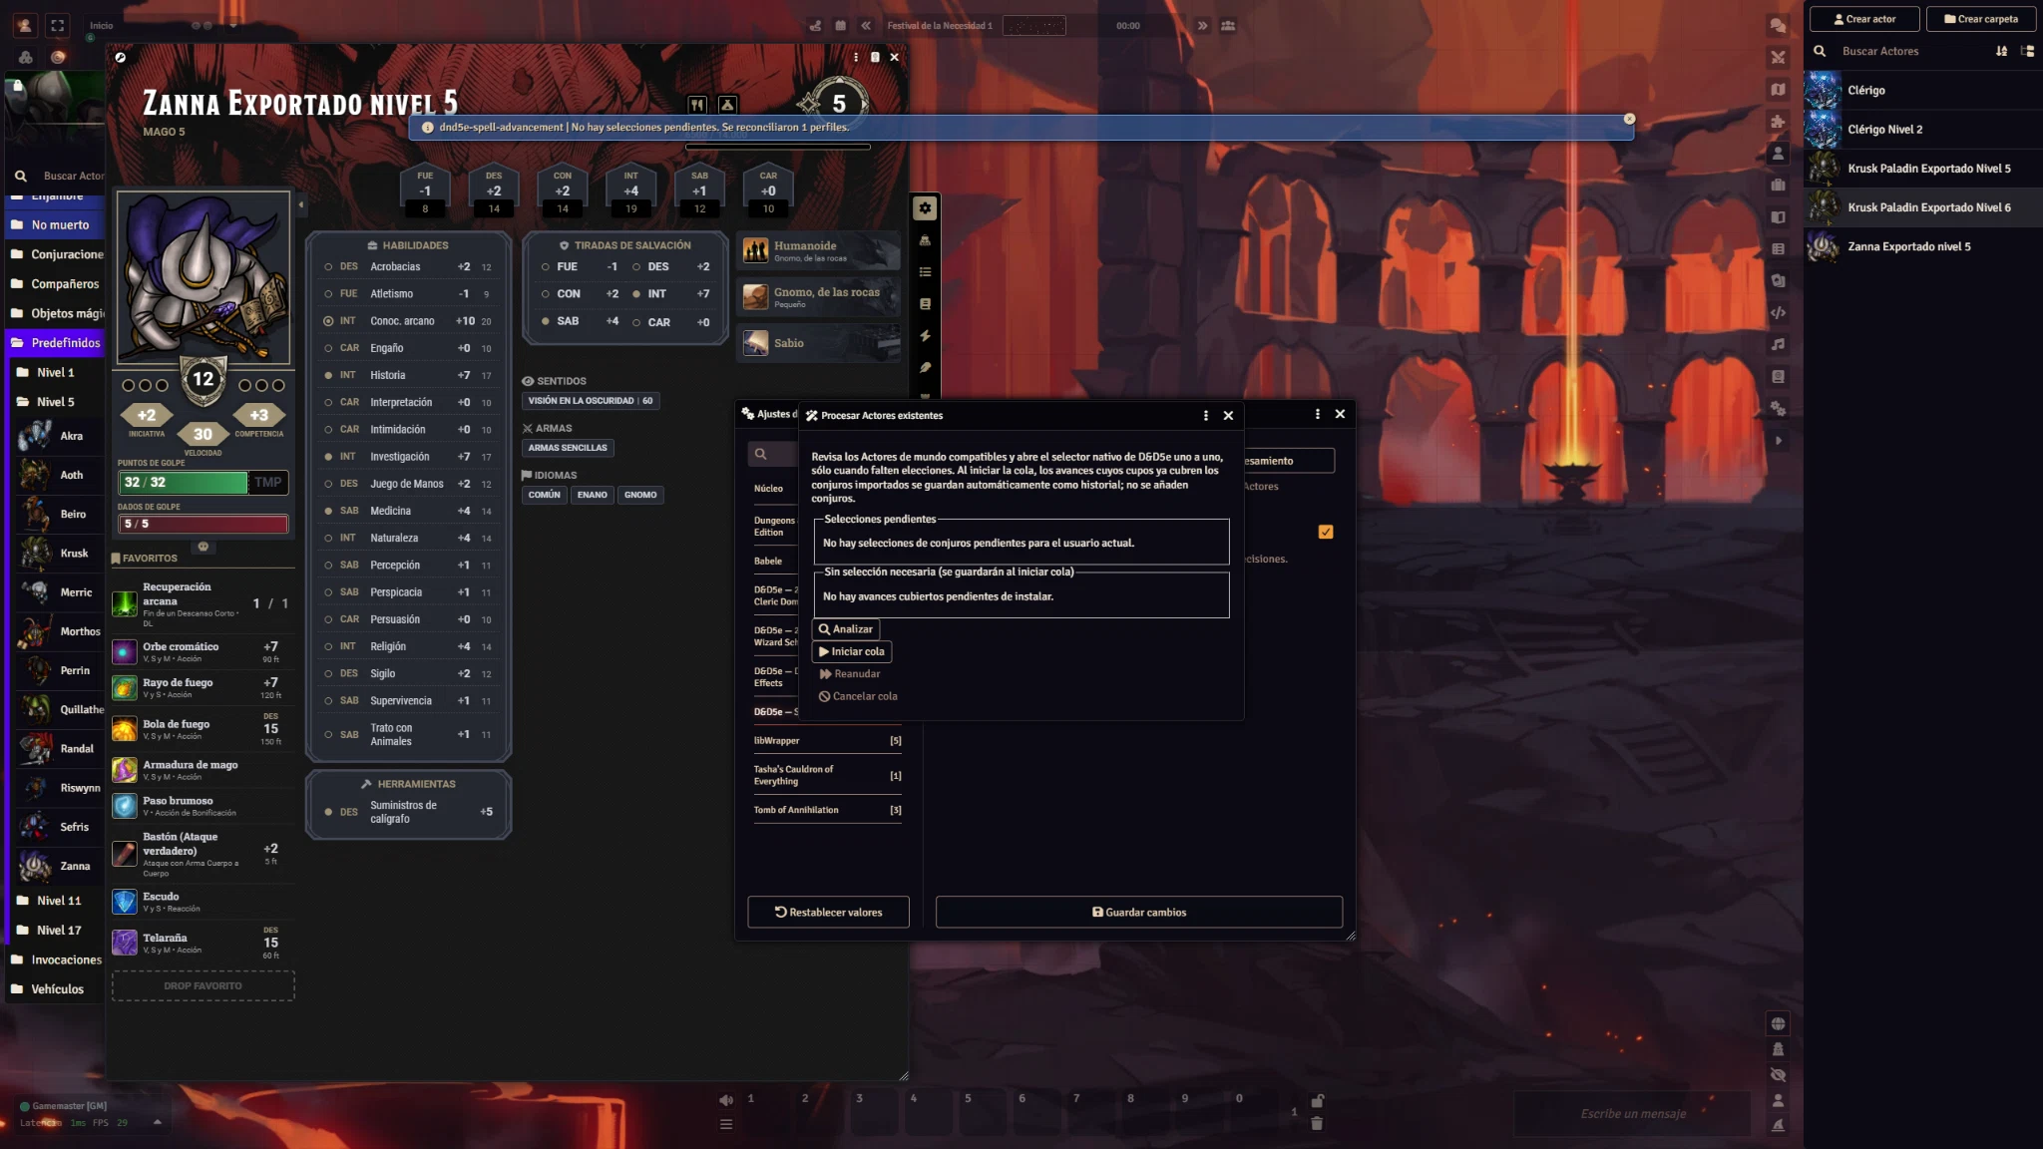Click the calendar icon in top bar
The image size is (2043, 1149).
(x=840, y=26)
